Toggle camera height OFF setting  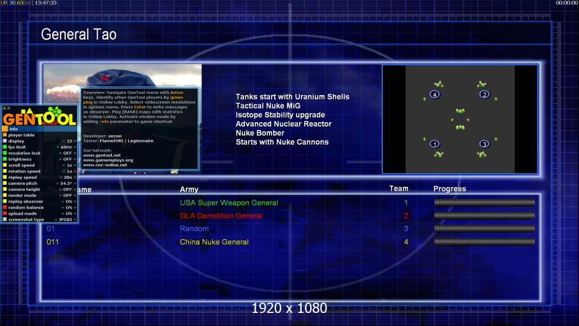(x=67, y=189)
